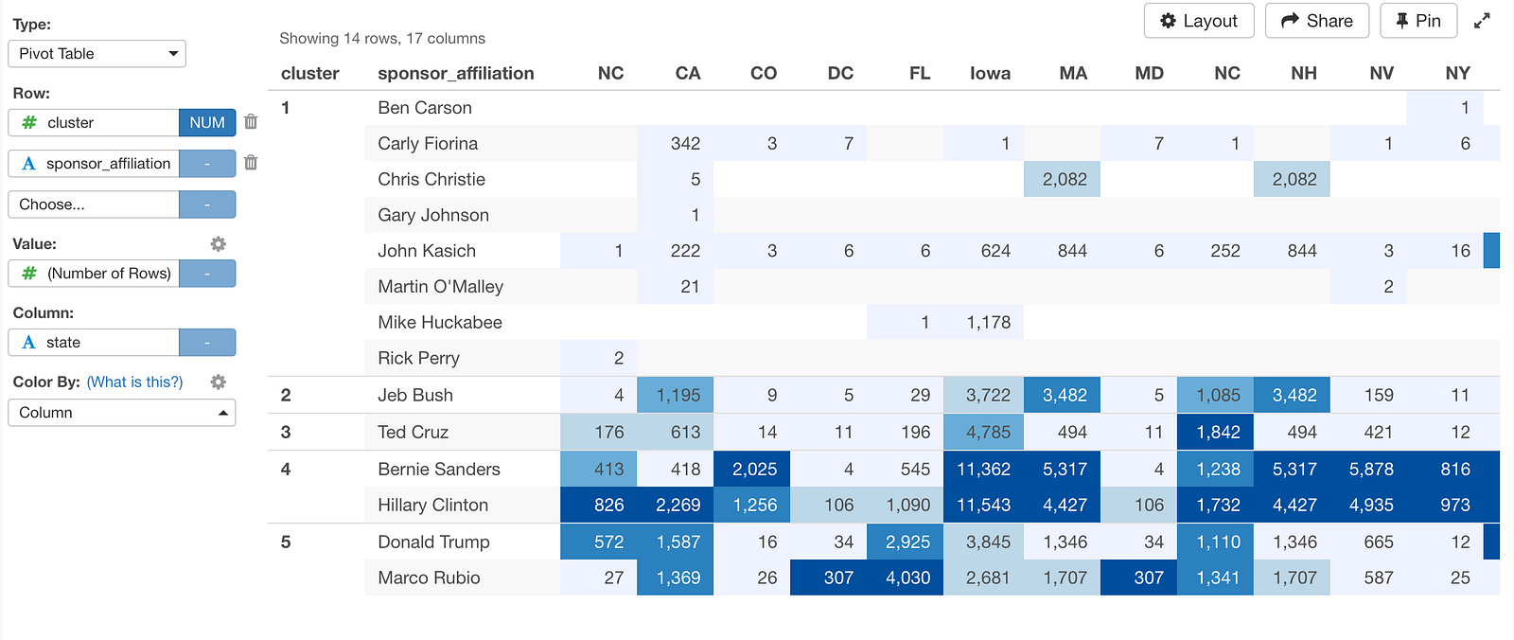Click the green hash icon beside cluster

(29, 123)
